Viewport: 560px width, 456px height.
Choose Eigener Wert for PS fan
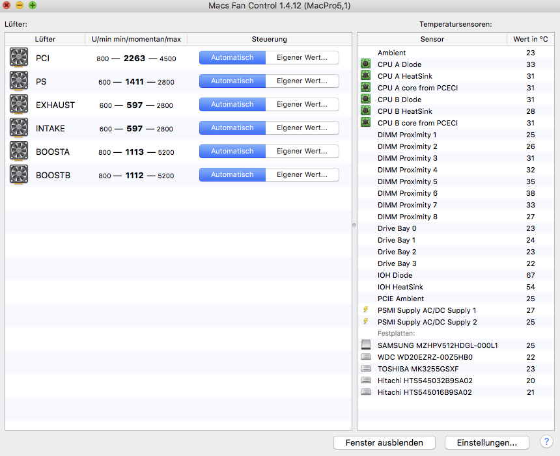tap(302, 81)
